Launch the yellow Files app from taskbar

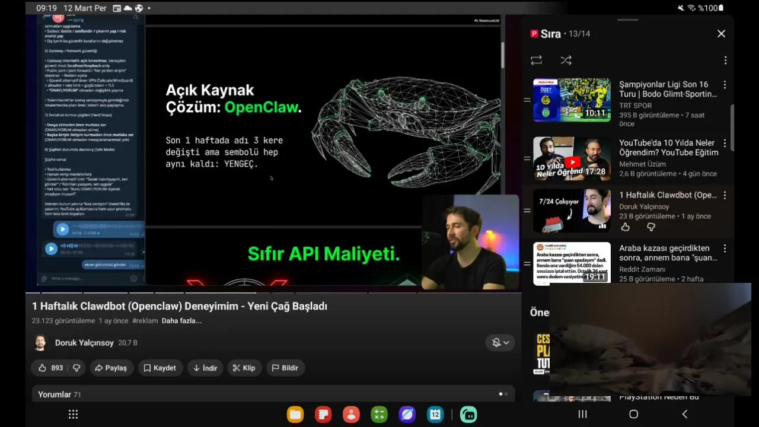295,415
